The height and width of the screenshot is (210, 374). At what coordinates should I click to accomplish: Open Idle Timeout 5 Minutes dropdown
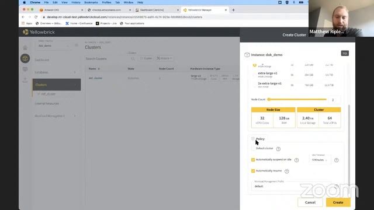tap(320, 160)
